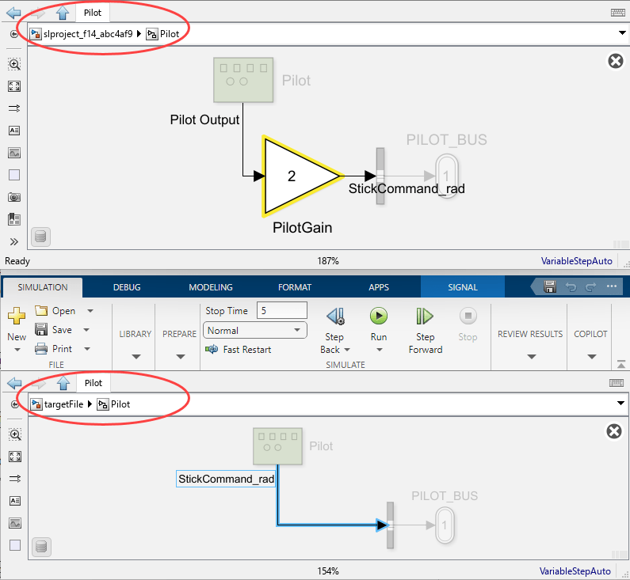Click the 187% zoom level
Image resolution: width=630 pixels, height=580 pixels.
[328, 261]
